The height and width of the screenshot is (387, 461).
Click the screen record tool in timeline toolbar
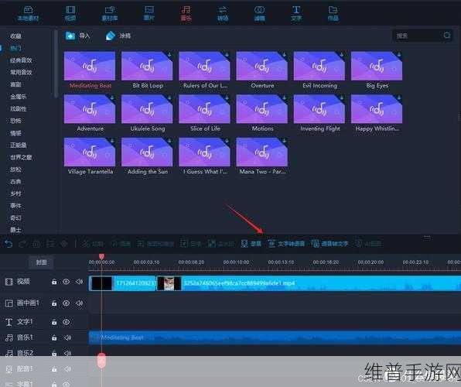[251, 244]
